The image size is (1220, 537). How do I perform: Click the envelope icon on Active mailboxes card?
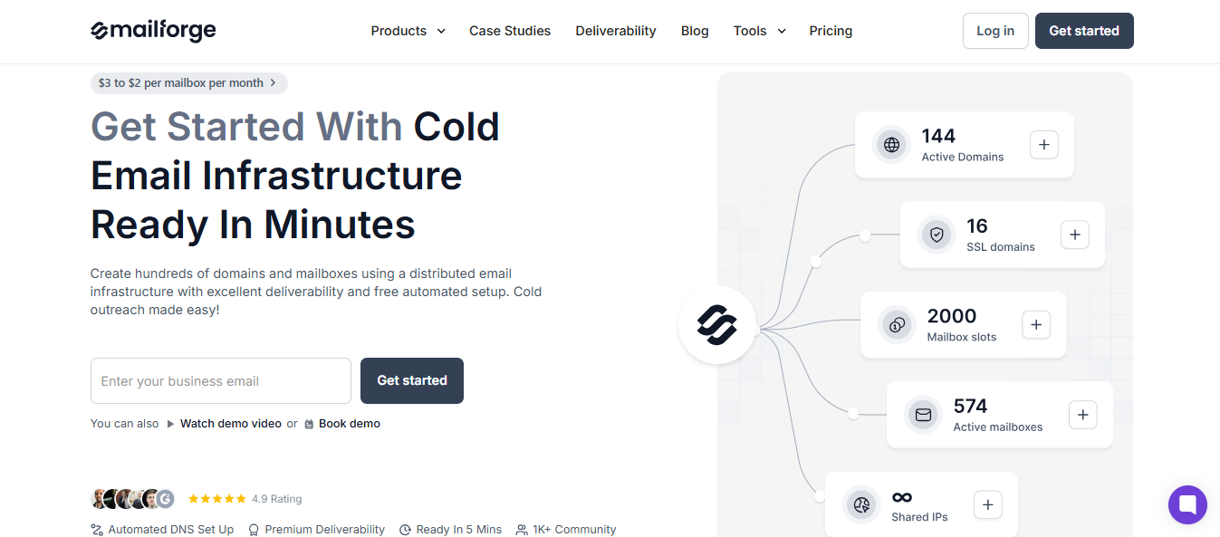click(922, 414)
